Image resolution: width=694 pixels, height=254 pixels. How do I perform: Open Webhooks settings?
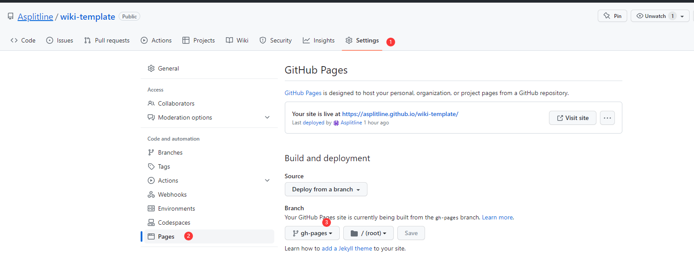pos(209,194)
